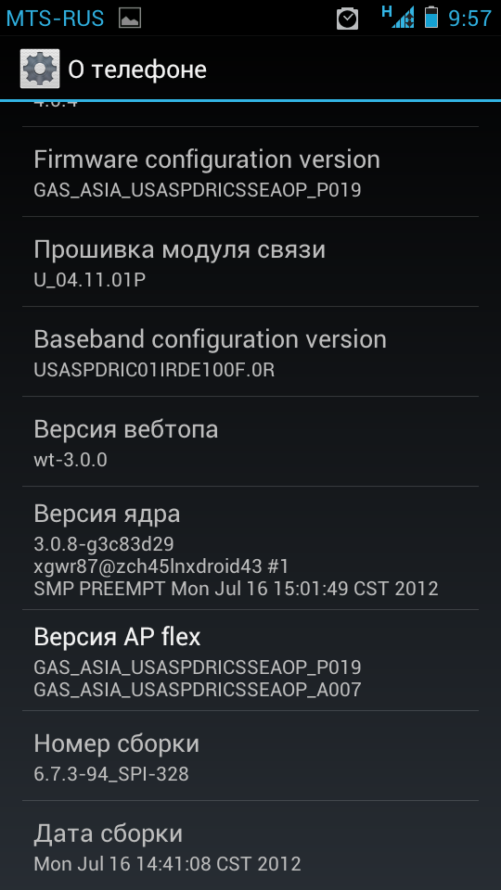The height and width of the screenshot is (890, 501).
Task: Go back via the О телефоне title
Action: [x=137, y=70]
